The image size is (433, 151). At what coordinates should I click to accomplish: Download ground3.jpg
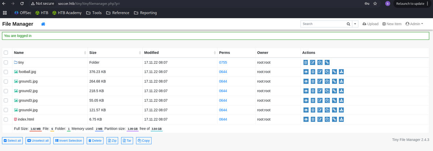pos(341,100)
